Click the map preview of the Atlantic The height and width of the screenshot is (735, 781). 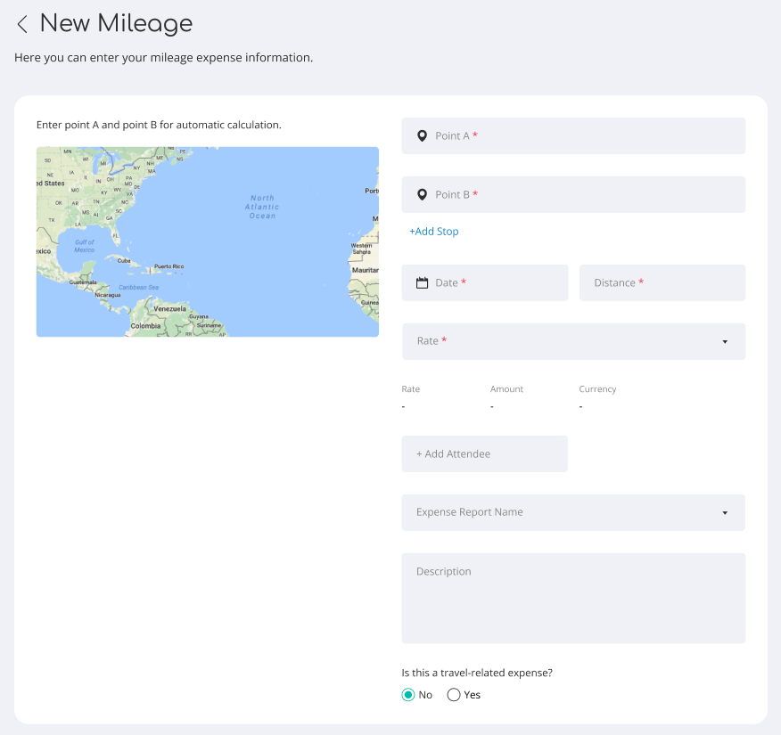coord(207,241)
